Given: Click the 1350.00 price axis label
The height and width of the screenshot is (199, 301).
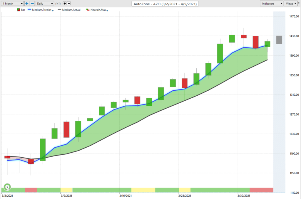Looking at the screenshot, I should pyautogui.click(x=294, y=75).
